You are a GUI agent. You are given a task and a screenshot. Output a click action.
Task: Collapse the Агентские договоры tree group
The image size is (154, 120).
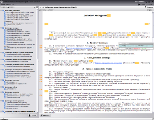[x=1, y=11]
